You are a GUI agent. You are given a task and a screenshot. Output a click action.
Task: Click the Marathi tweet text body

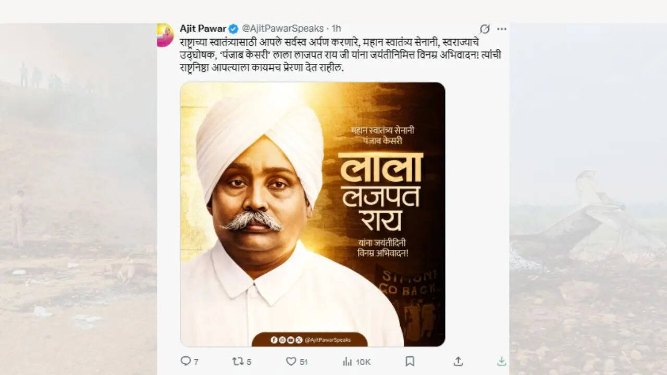coord(341,55)
